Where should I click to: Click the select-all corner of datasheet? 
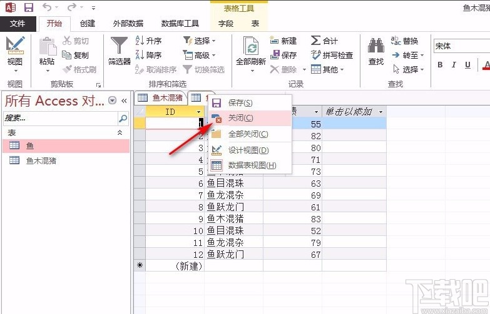pyautogui.click(x=140, y=112)
